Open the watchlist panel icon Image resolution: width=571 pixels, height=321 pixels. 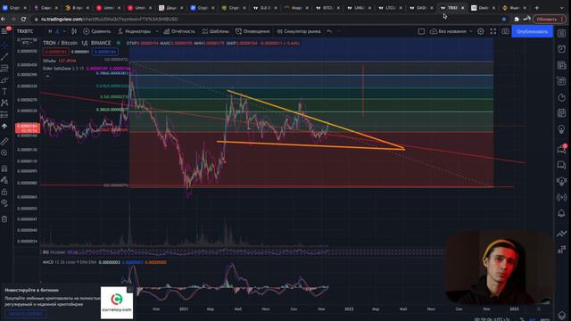point(561,33)
